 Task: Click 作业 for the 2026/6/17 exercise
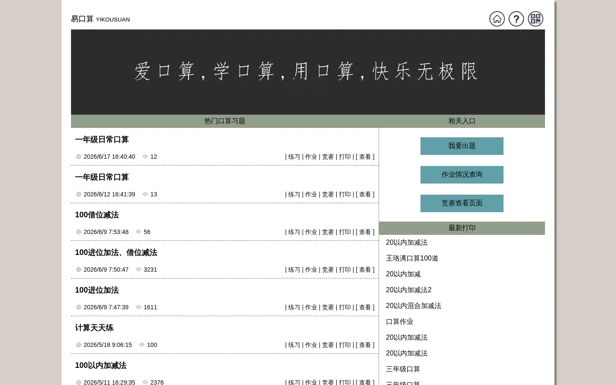tap(311, 157)
